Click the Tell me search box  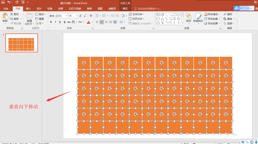[x=148, y=9]
